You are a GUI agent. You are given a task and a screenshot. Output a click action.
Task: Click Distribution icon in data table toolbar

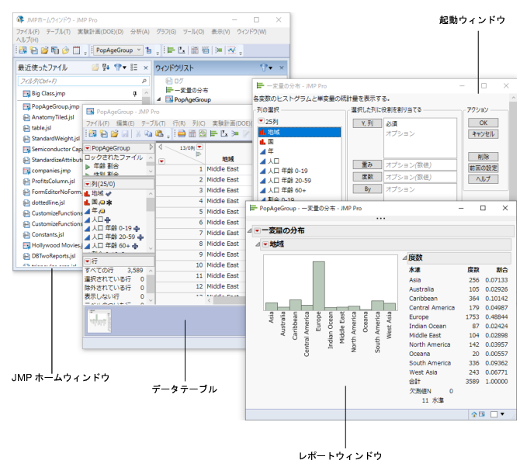(x=213, y=133)
